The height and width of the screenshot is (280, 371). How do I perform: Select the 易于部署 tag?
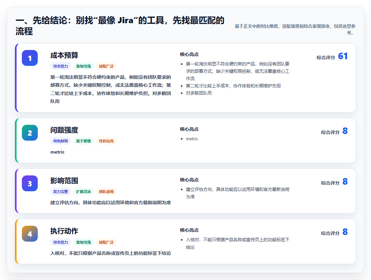pos(83,141)
